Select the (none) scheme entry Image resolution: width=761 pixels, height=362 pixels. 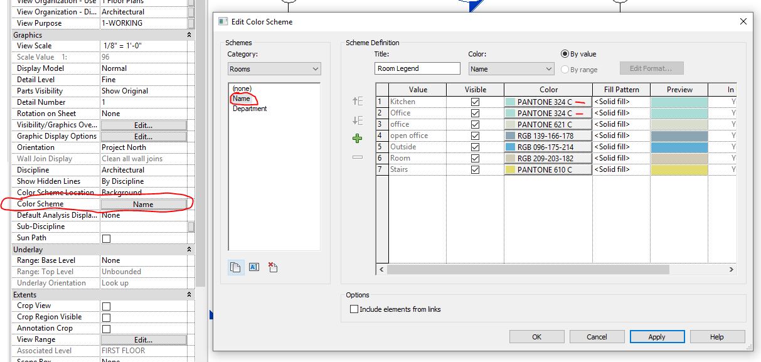240,88
